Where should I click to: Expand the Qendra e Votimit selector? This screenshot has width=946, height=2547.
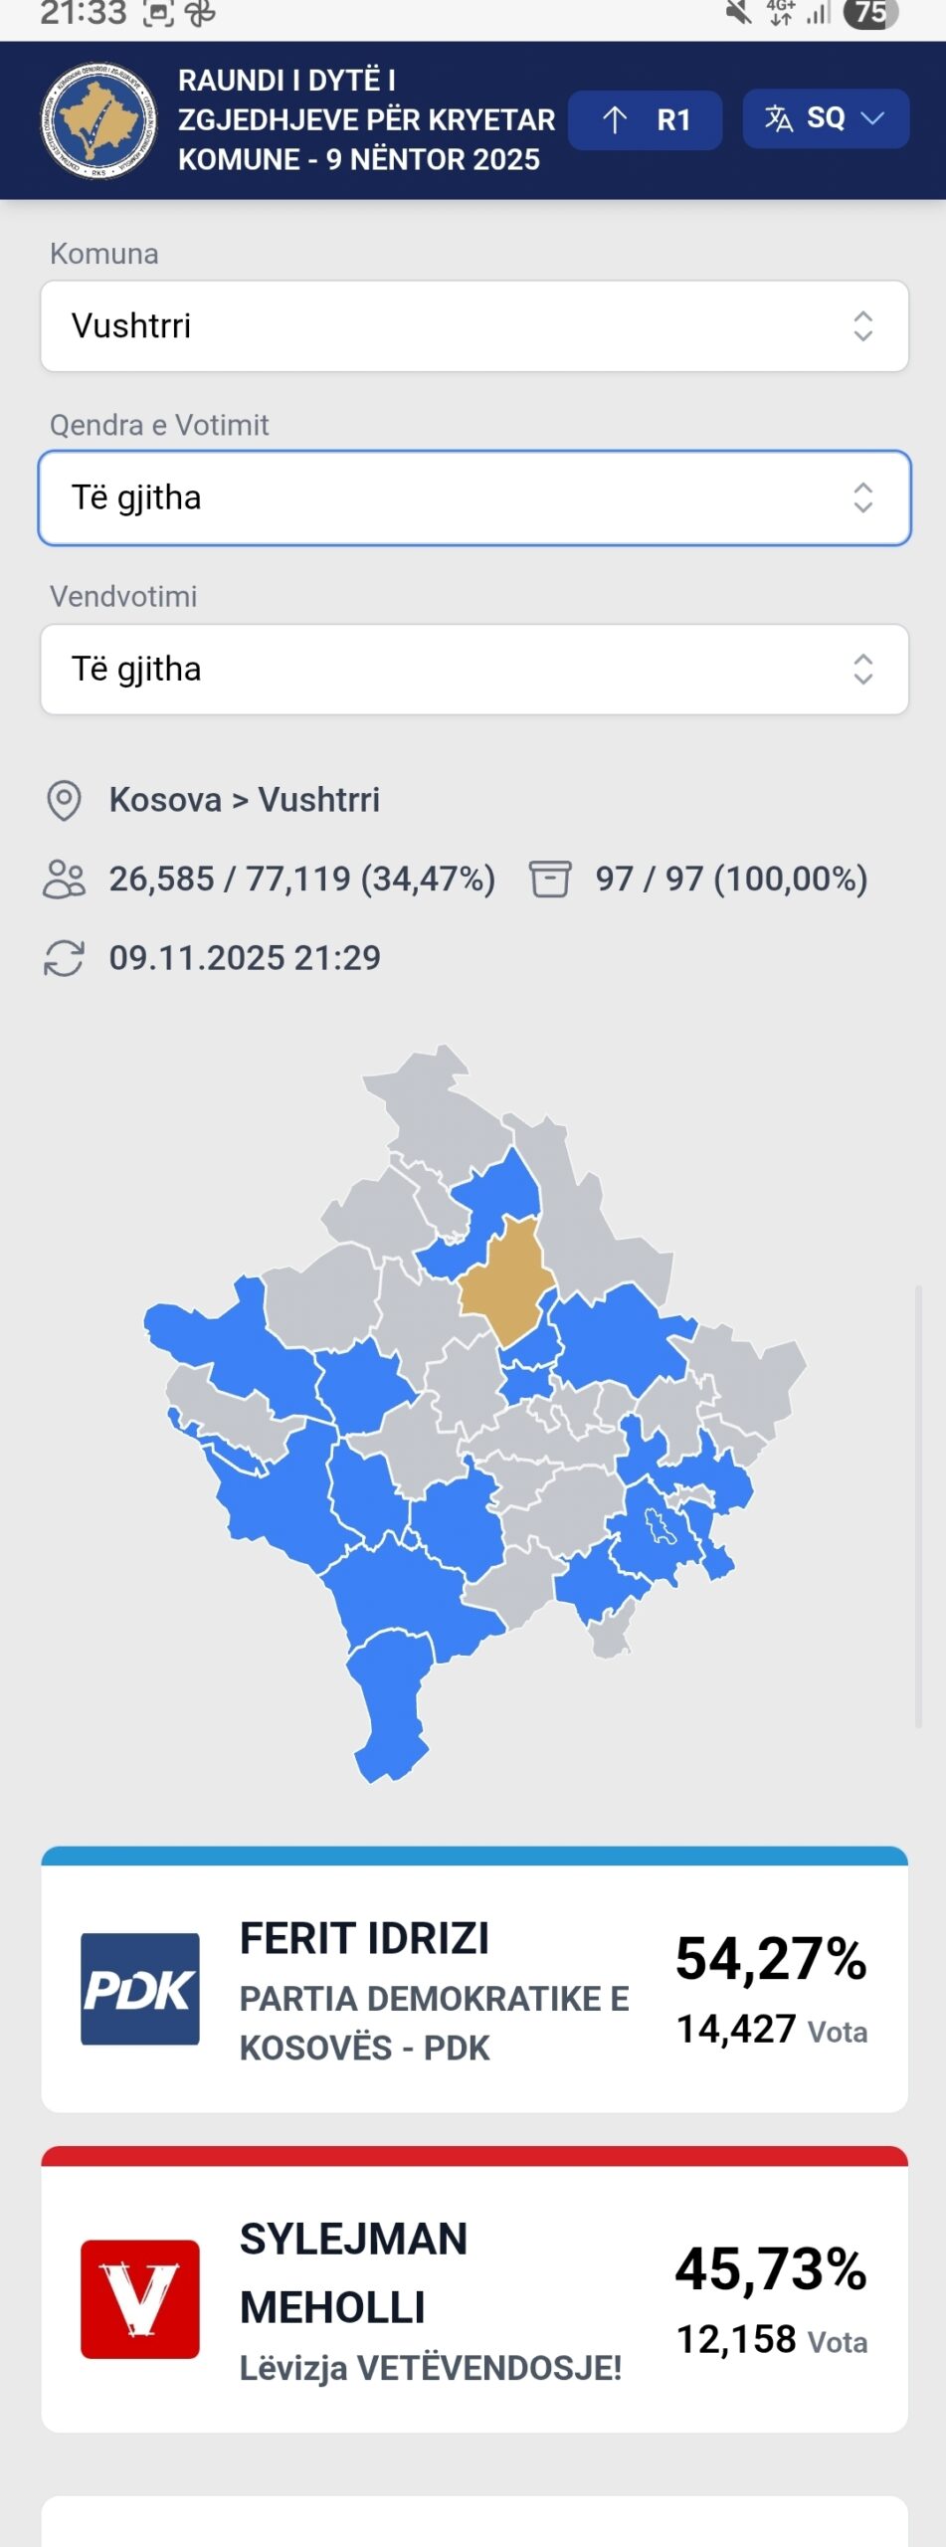[x=473, y=497]
